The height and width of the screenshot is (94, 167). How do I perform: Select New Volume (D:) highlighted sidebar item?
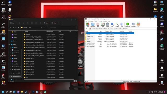tap(15, 77)
